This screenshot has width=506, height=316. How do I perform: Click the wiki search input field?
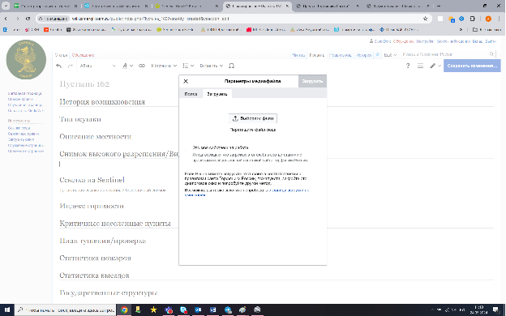point(444,54)
